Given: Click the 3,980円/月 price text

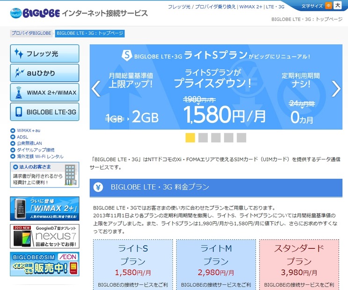Looking at the screenshot, I should pyautogui.click(x=299, y=273).
